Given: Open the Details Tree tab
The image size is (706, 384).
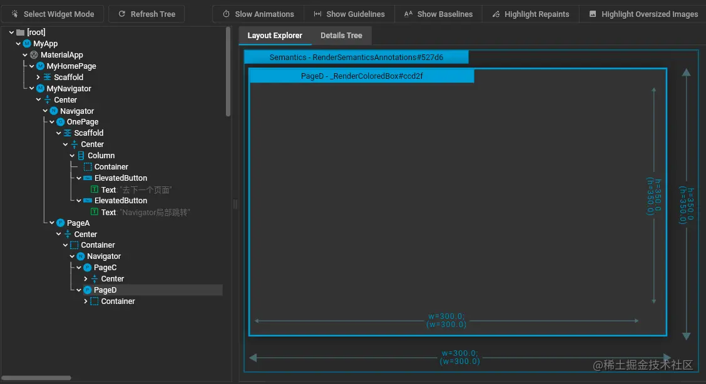Looking at the screenshot, I should click(341, 36).
